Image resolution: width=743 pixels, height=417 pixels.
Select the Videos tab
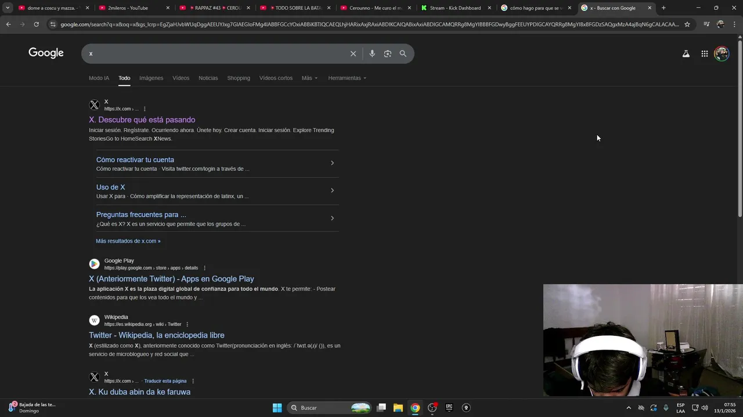[x=181, y=78]
